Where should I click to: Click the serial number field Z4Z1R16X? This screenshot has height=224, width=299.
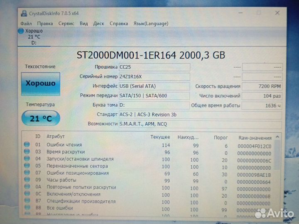tap(154, 77)
